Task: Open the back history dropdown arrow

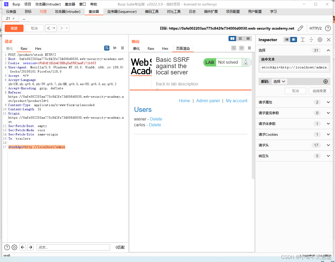Action: (x=54, y=28)
